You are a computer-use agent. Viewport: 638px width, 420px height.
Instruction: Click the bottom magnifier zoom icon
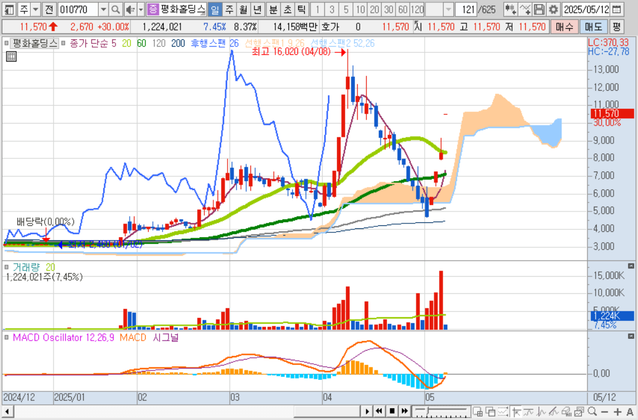[593, 412]
